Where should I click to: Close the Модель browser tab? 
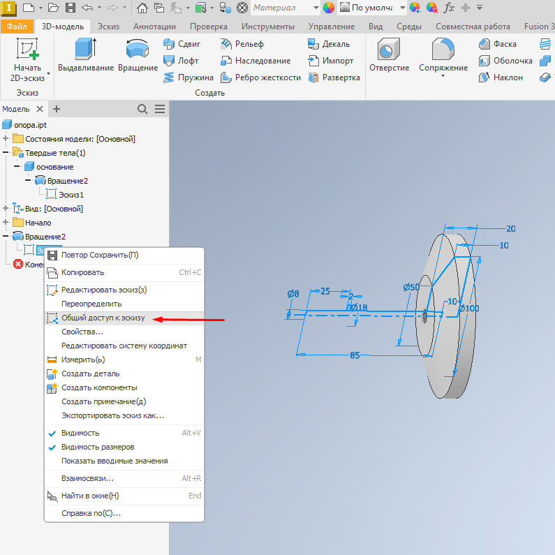click(40, 109)
